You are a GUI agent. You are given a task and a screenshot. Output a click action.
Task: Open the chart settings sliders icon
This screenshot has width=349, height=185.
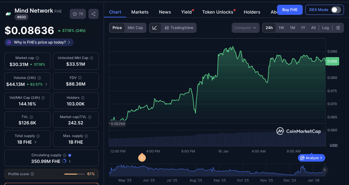click(x=338, y=28)
